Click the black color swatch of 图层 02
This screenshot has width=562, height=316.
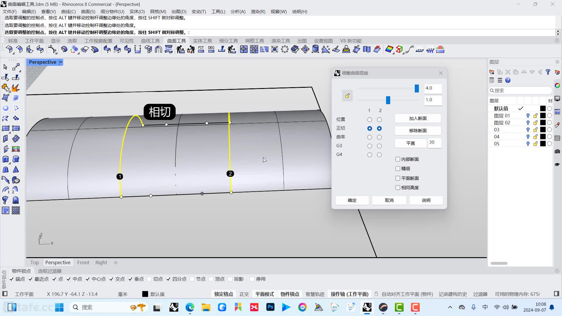tap(543, 123)
